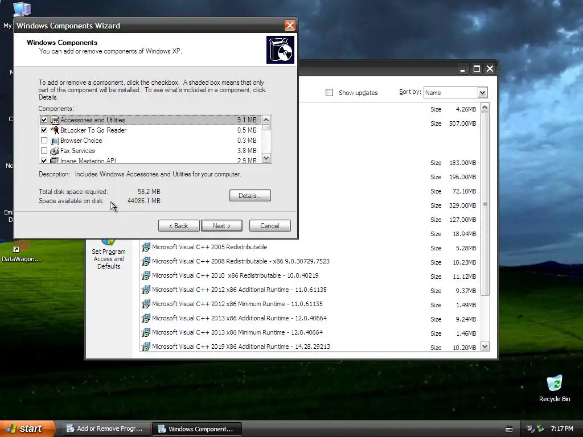
Task: Click scroll up arrow in programs list
Action: [x=485, y=108]
